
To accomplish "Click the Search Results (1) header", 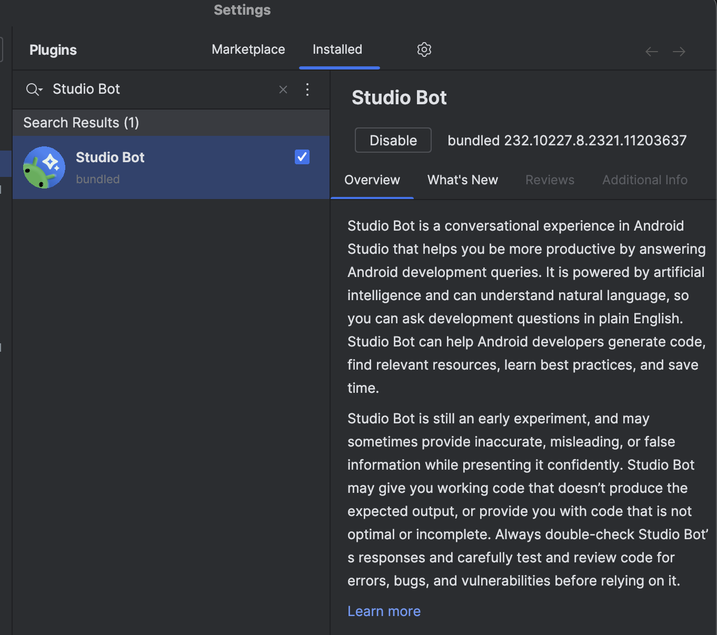I will tap(81, 123).
